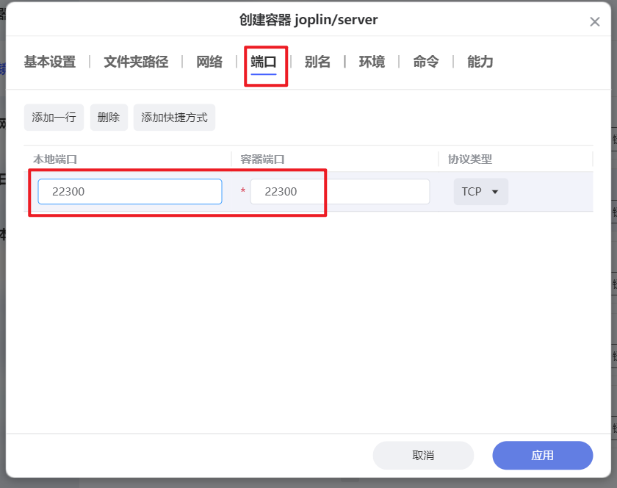Click the 删除 button
This screenshot has width=617, height=488.
coord(108,117)
